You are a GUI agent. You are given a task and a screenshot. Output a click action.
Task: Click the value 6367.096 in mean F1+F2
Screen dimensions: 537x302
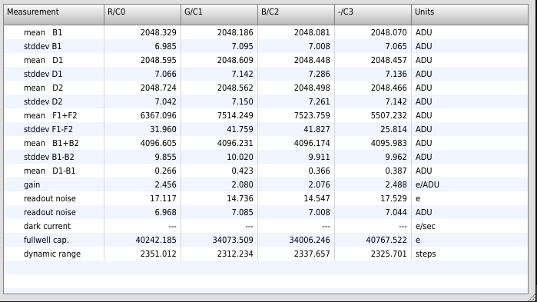tap(158, 115)
